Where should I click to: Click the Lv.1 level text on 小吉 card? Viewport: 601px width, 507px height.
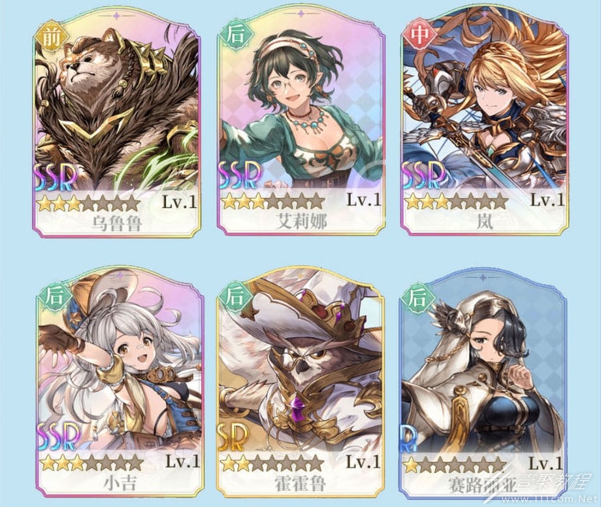click(182, 461)
